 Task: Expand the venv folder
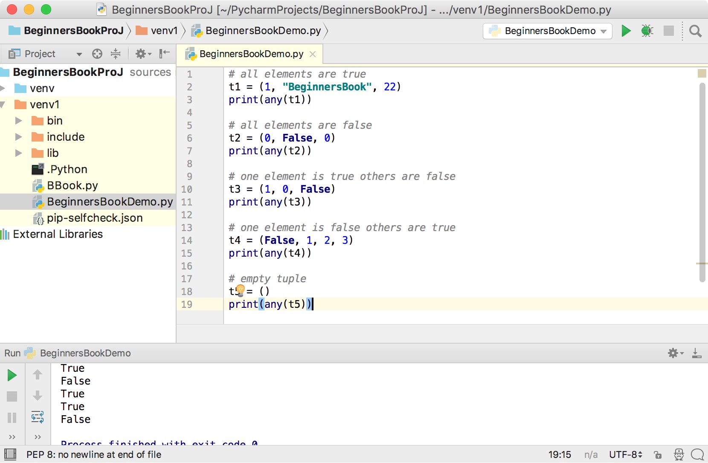pyautogui.click(x=3, y=88)
